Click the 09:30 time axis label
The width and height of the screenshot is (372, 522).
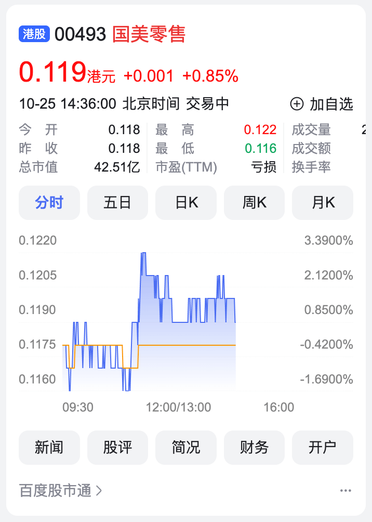click(x=78, y=407)
